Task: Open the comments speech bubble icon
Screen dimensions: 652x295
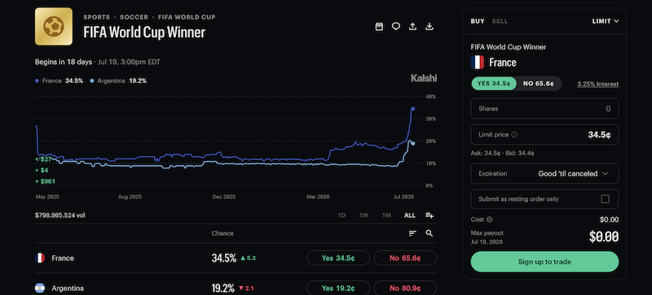Action: [x=396, y=27]
